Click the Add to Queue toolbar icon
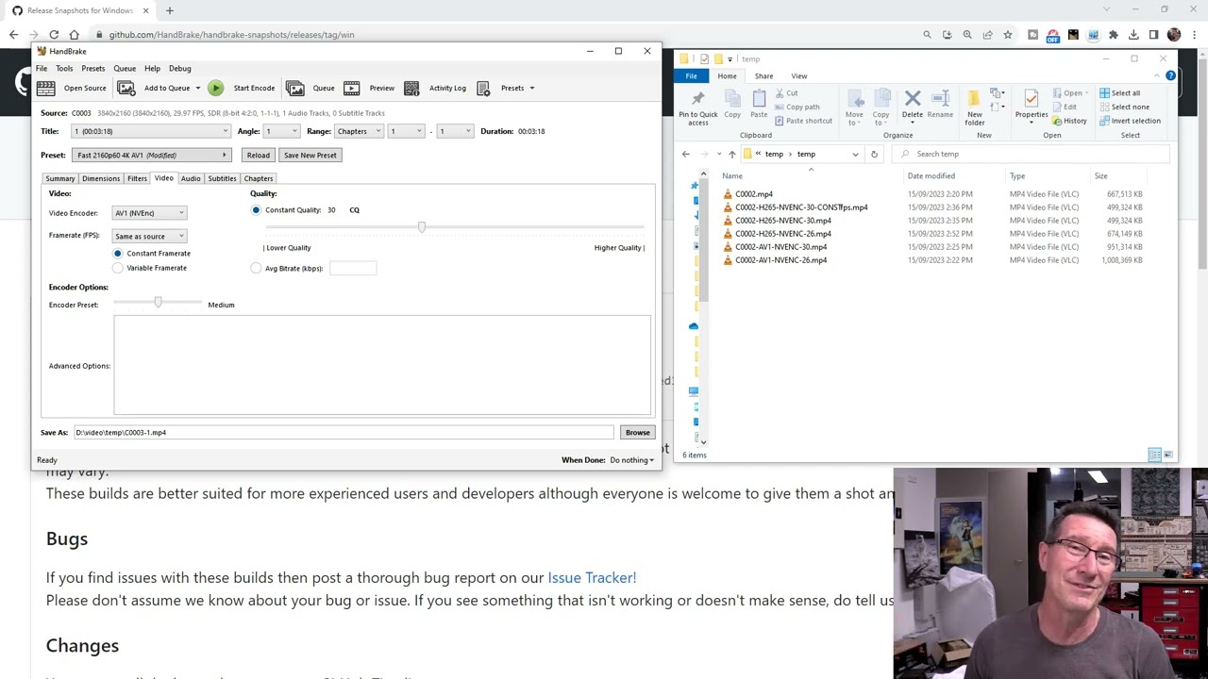 (126, 88)
